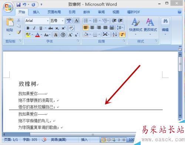Sort text with A-Z icon
This screenshot has width=185, height=145.
(x=115, y=34)
